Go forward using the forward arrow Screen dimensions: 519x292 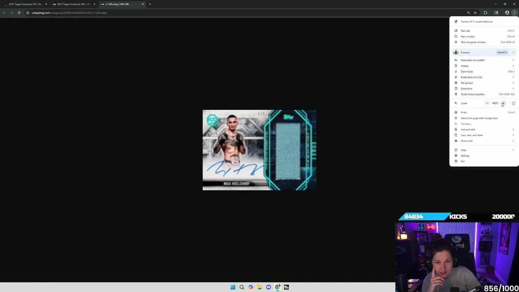click(11, 13)
